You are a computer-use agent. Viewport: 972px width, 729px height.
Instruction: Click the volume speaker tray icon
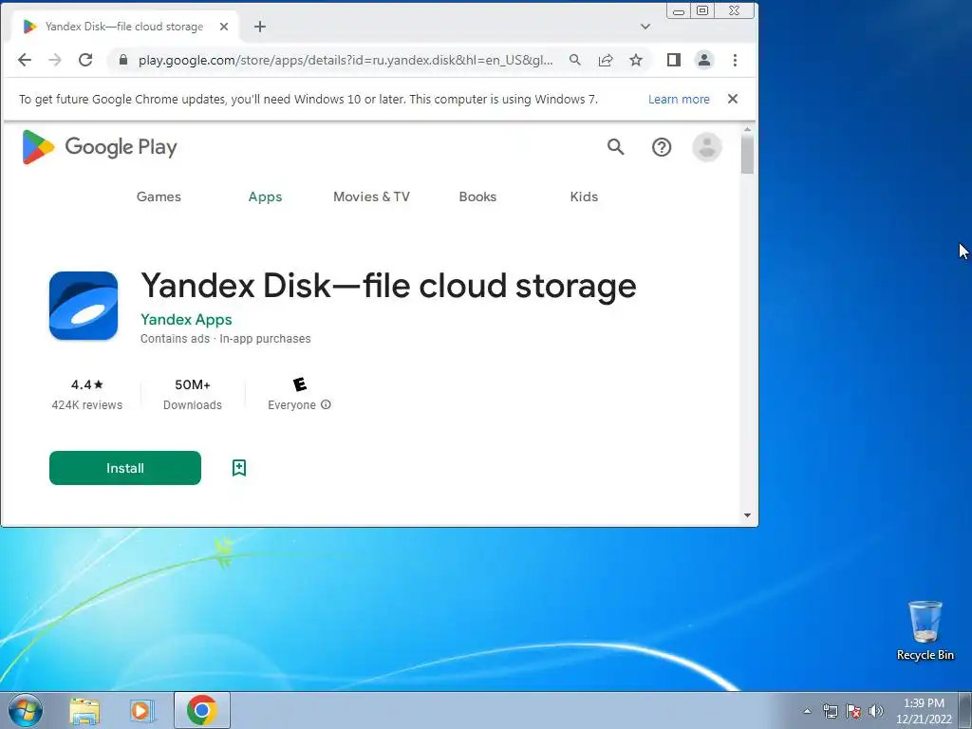[876, 711]
